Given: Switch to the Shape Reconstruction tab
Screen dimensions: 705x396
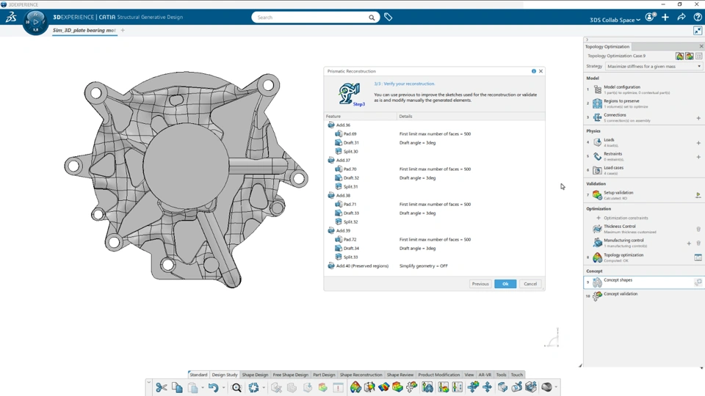Looking at the screenshot, I should pos(361,375).
